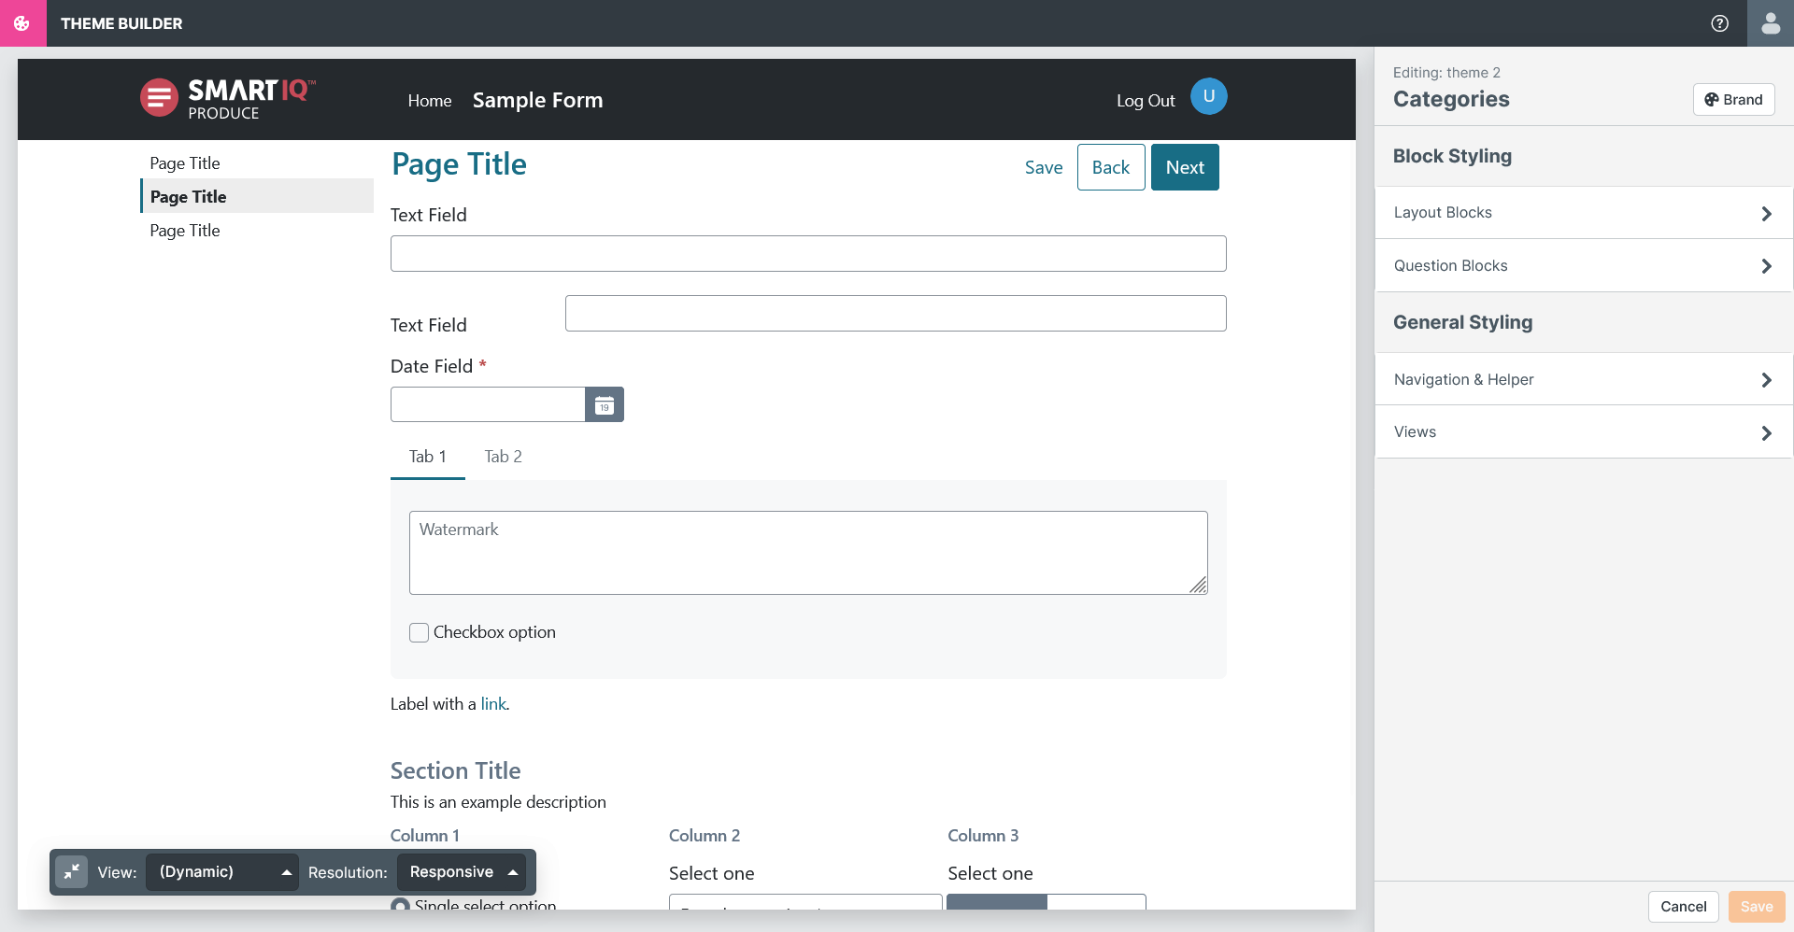Collapse the view toolbar with shrink icon
Screen dimensions: 1794x932
coord(71,872)
